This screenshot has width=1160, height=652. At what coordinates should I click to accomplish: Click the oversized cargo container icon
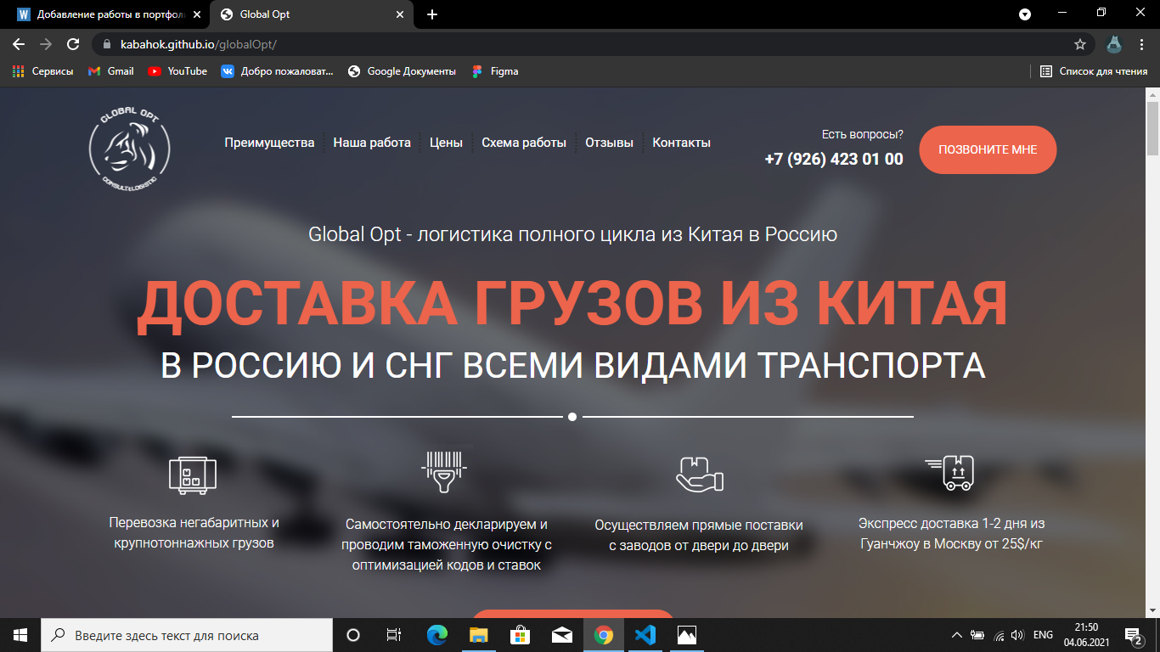193,475
